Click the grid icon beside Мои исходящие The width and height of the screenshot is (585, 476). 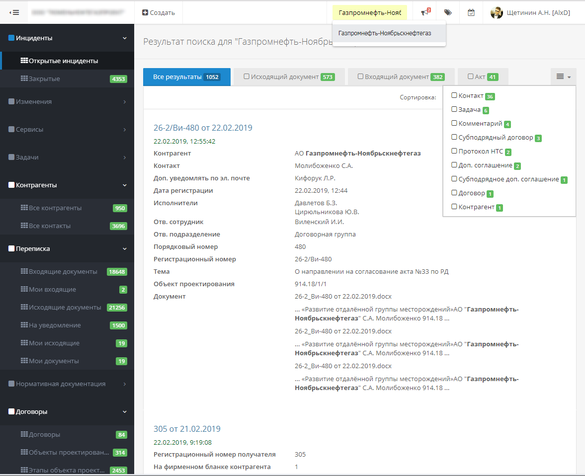click(x=24, y=343)
